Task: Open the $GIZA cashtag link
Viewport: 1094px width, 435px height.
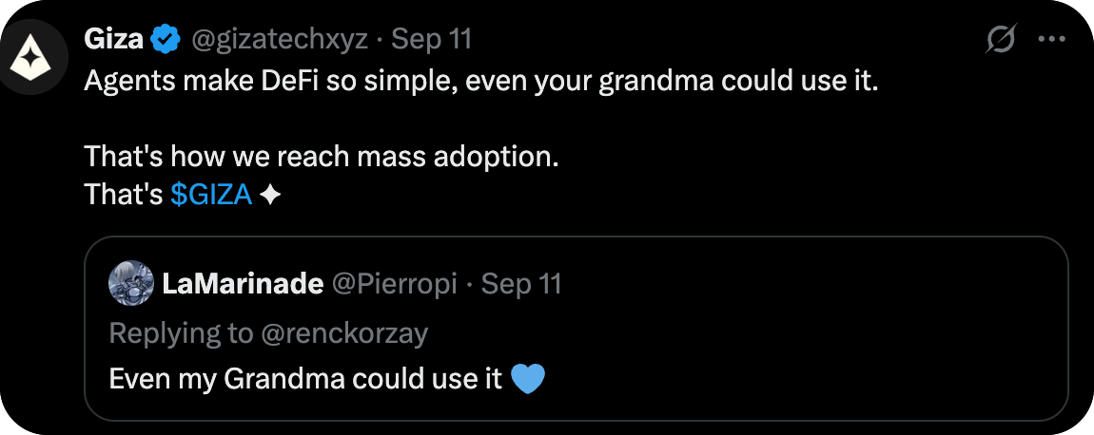Action: pyautogui.click(x=211, y=195)
